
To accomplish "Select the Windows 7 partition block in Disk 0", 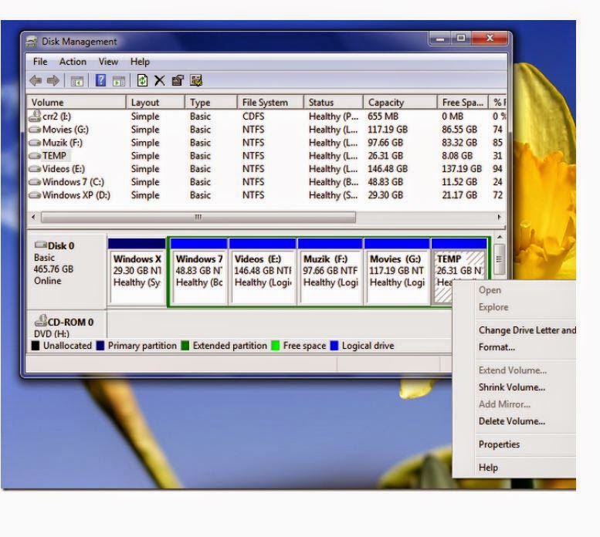I will 199,272.
